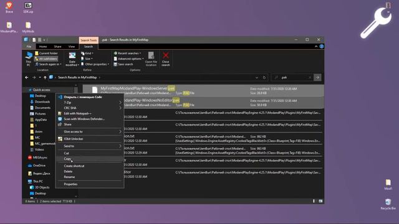Viewport: 399px width, 224px height.
Task: Open Other properties dropdown
Action: click(x=95, y=64)
